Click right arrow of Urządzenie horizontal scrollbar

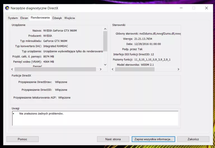pos(101,69)
